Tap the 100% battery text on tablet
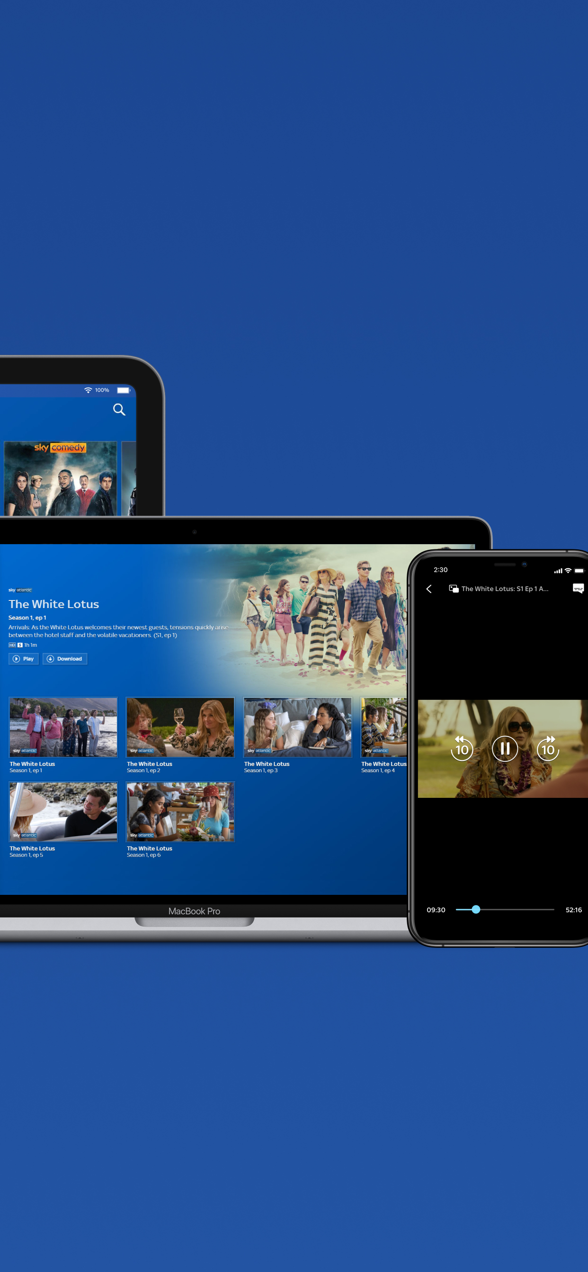The height and width of the screenshot is (1272, 588). 102,390
